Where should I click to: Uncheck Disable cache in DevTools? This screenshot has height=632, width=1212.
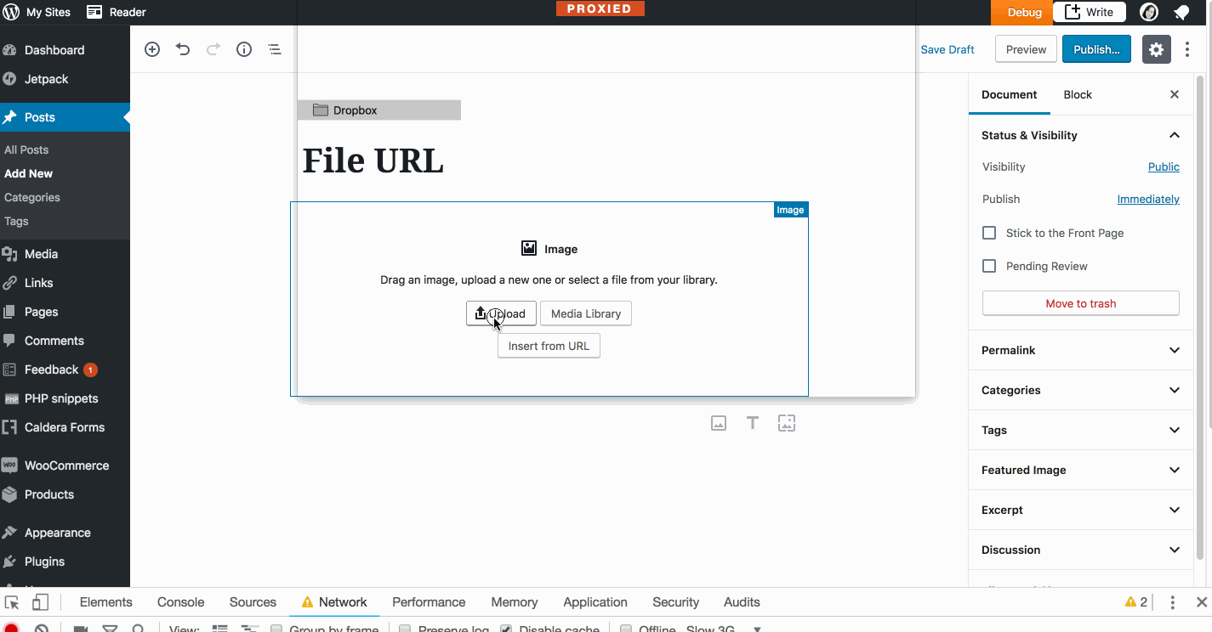506,629
